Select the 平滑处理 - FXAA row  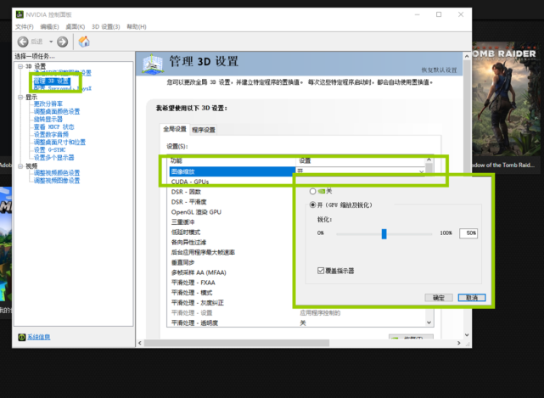(233, 283)
